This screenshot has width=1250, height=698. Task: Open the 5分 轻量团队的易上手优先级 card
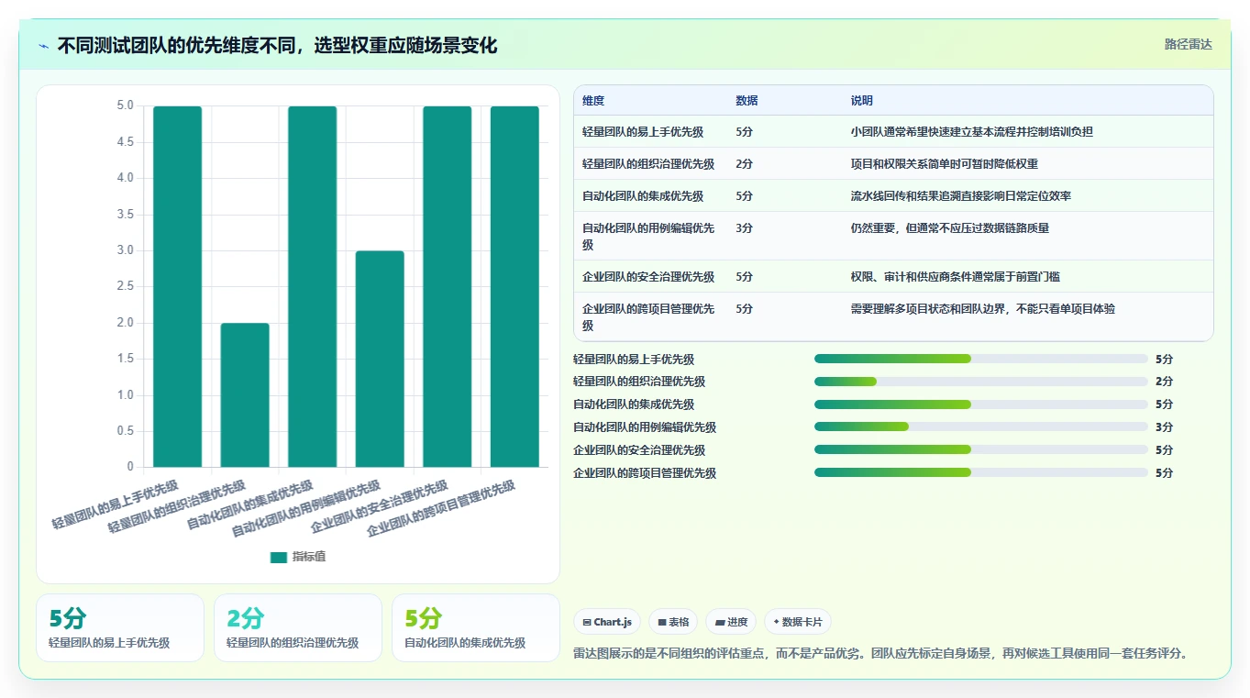(120, 627)
